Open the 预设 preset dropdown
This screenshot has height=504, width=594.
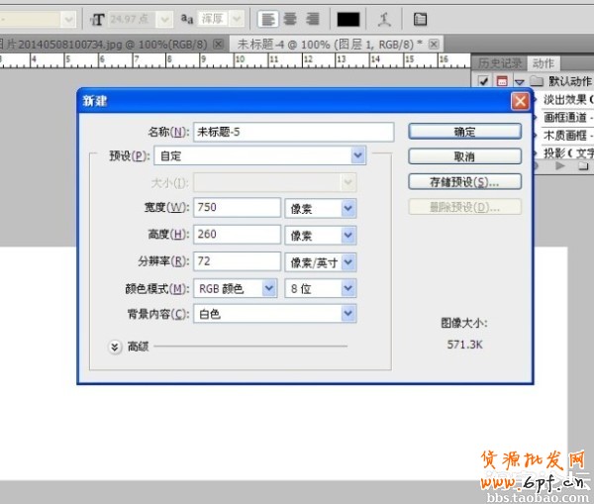tap(357, 155)
